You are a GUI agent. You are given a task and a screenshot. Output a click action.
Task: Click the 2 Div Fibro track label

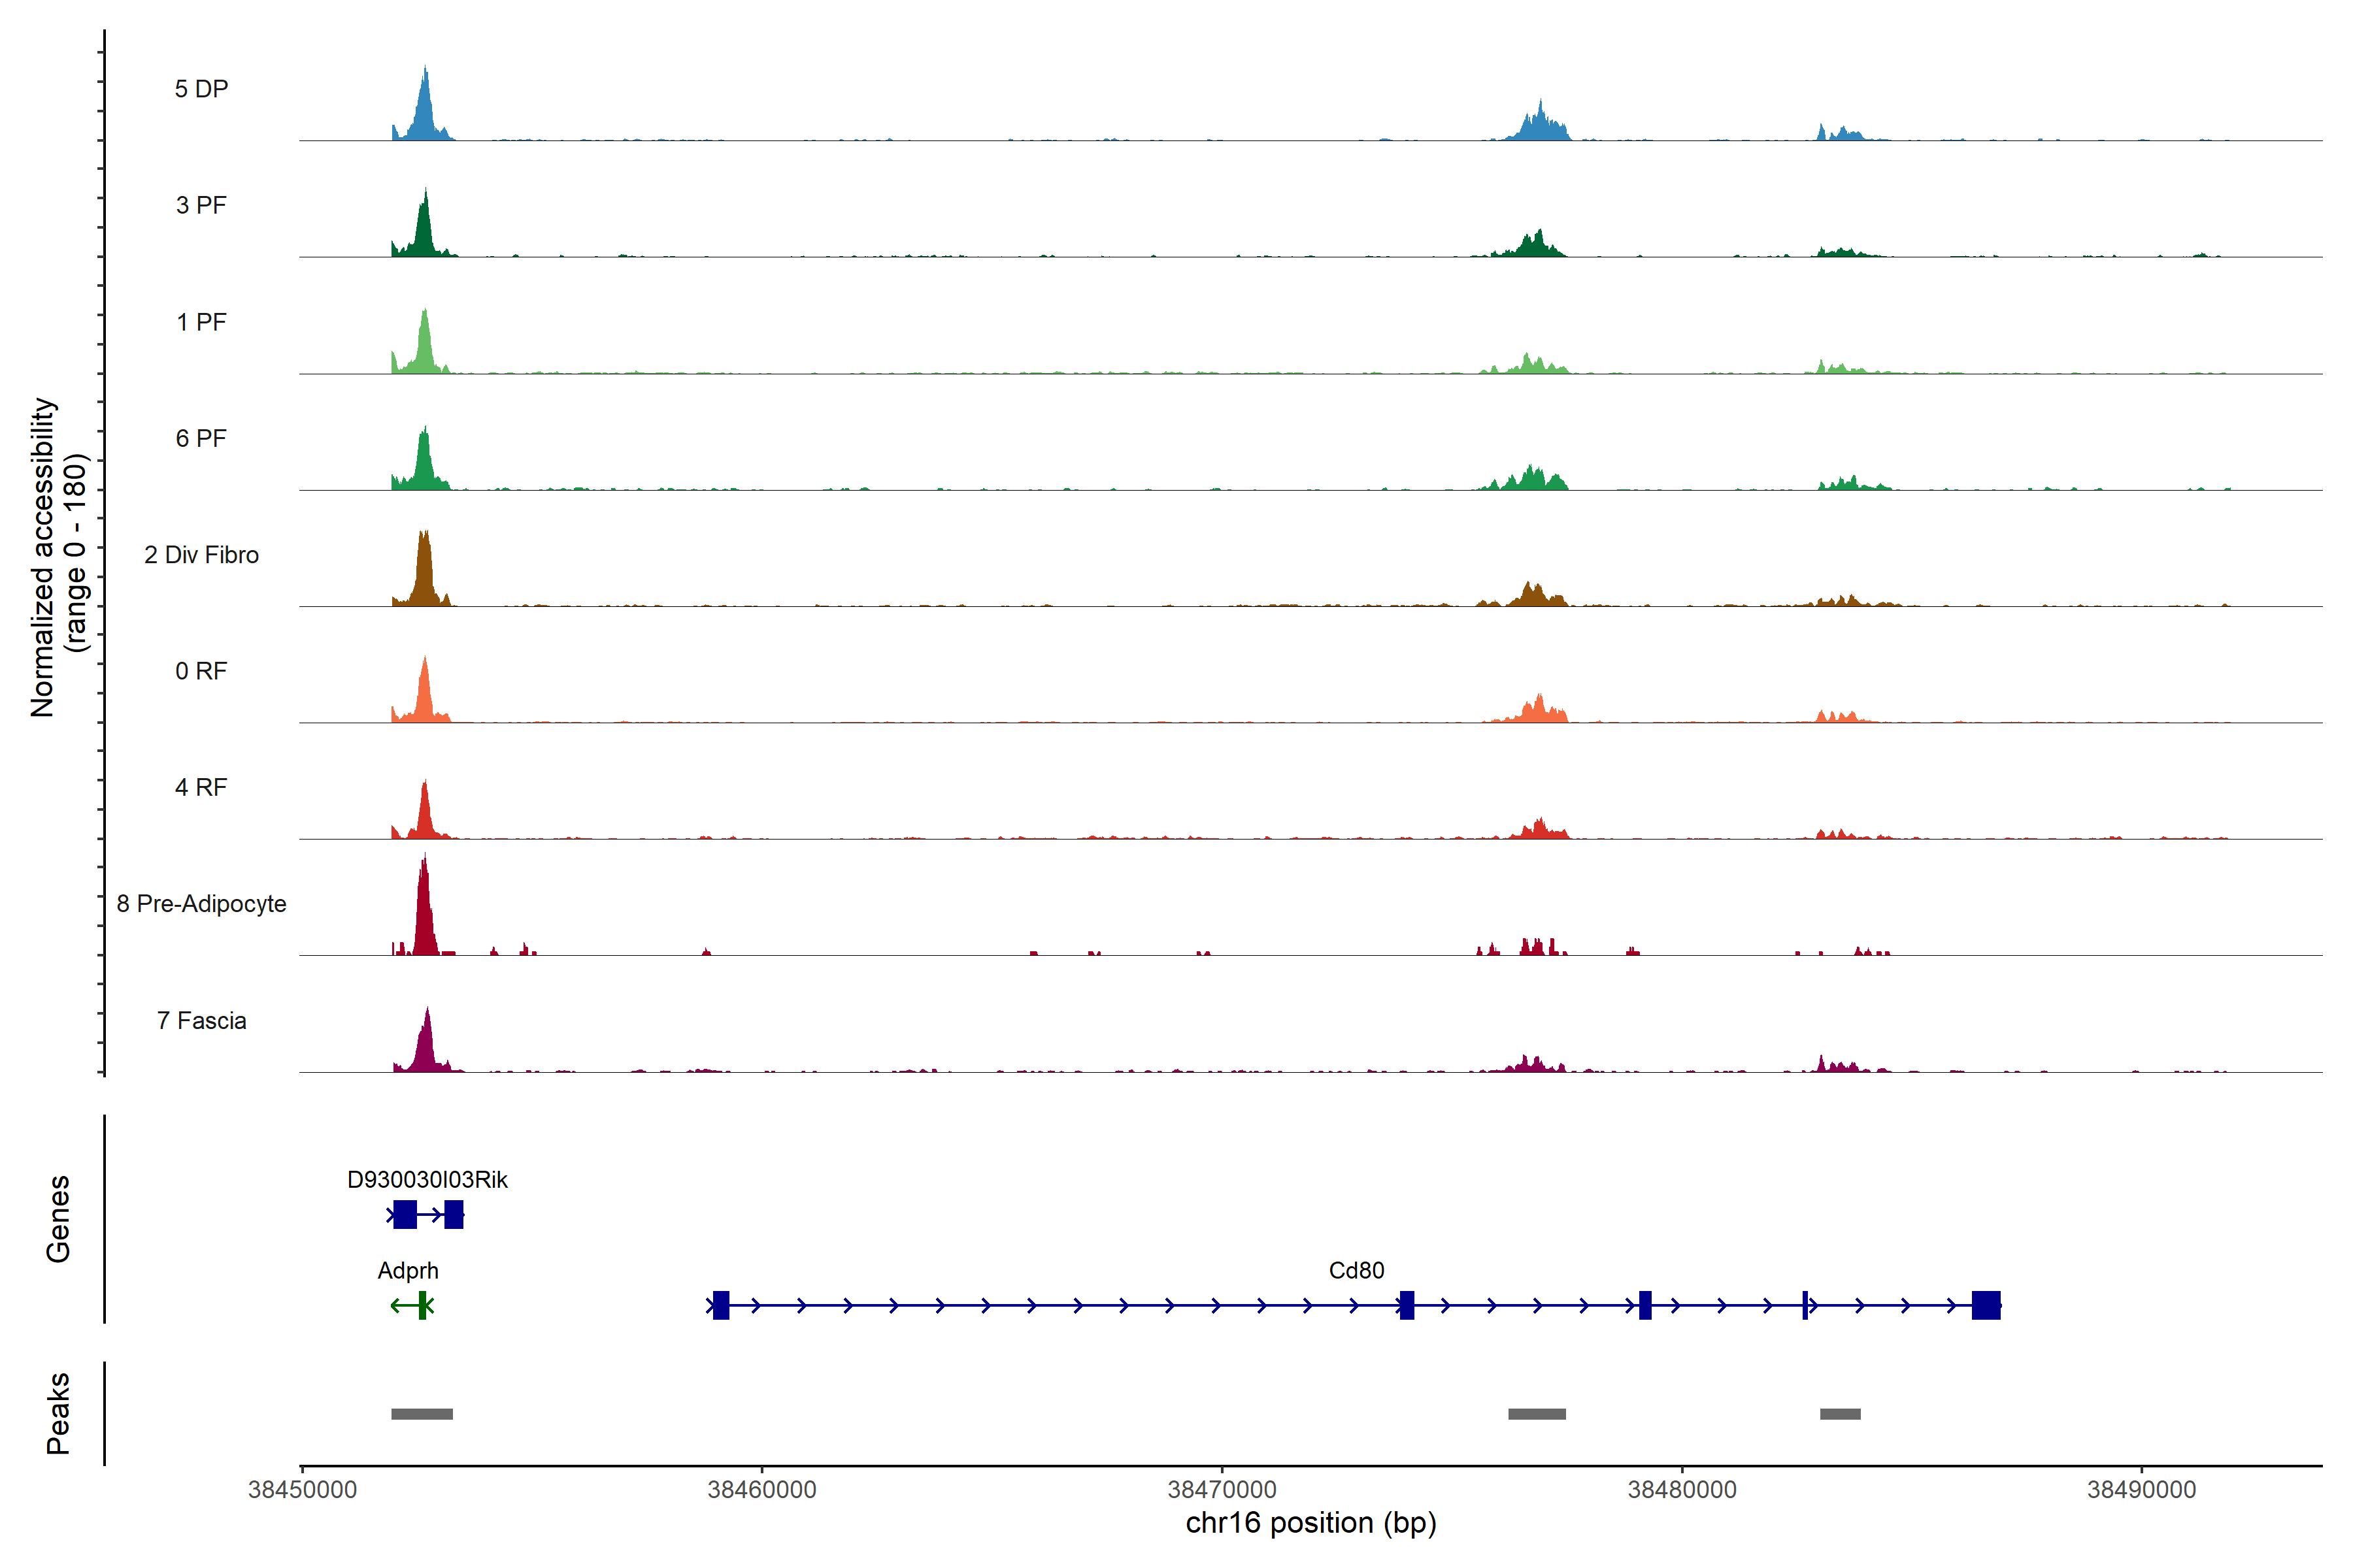[x=201, y=555]
